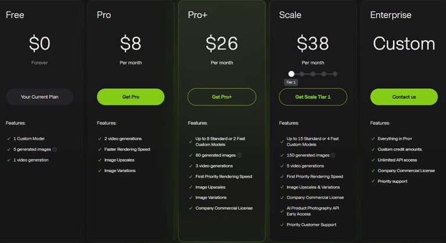Image resolution: width=446 pixels, height=243 pixels.
Task: Click checkmark beside Unlimited API access
Action: [x=373, y=160]
